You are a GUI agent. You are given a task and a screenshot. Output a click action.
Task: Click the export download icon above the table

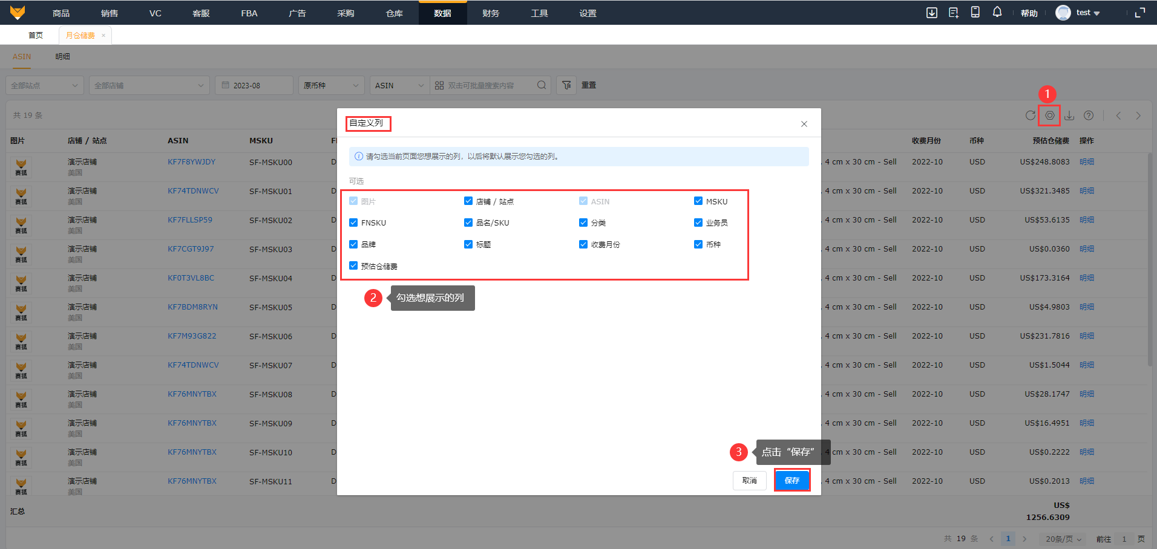click(1069, 115)
